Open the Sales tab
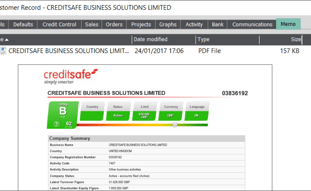 (x=92, y=24)
